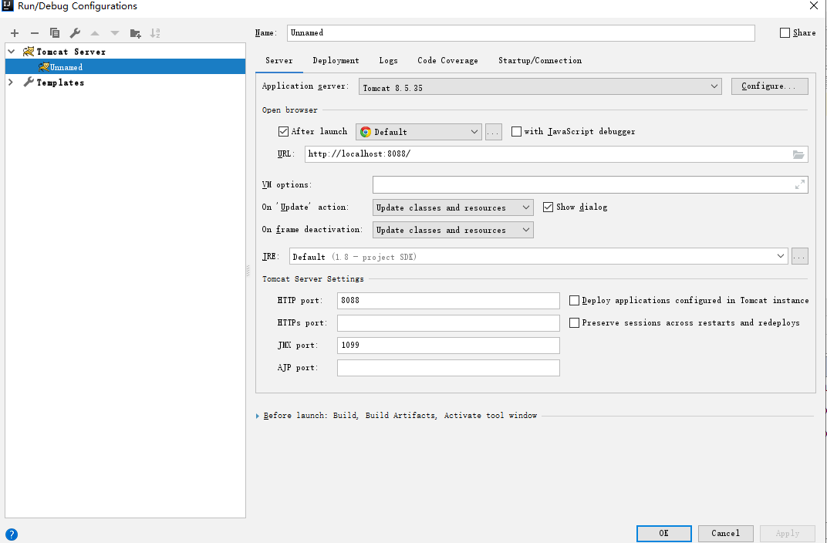Screen dimensions: 827x543
Task: Sort configurations alphabetically
Action: pos(155,33)
